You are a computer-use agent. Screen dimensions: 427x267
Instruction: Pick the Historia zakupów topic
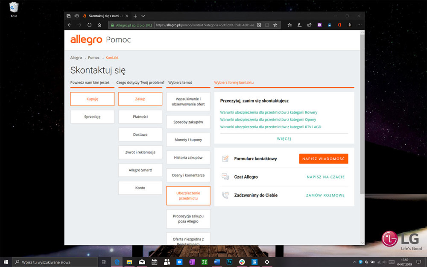(188, 158)
